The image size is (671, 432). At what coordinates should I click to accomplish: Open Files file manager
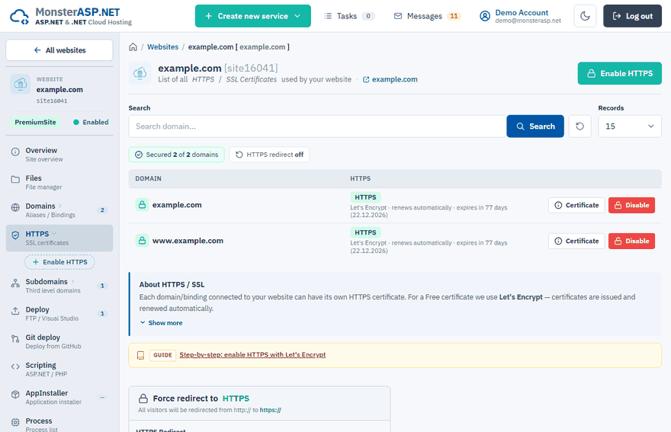59,182
